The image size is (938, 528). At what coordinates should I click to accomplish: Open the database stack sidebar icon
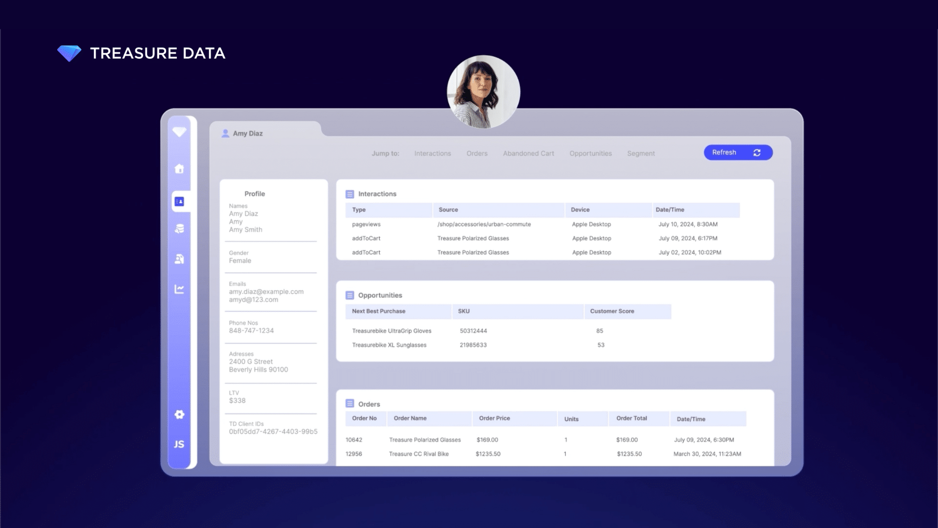click(179, 229)
